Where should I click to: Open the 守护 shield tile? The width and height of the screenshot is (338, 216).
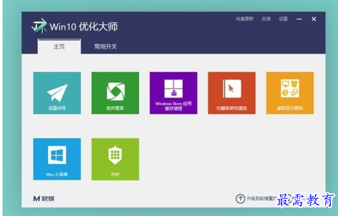(115, 159)
